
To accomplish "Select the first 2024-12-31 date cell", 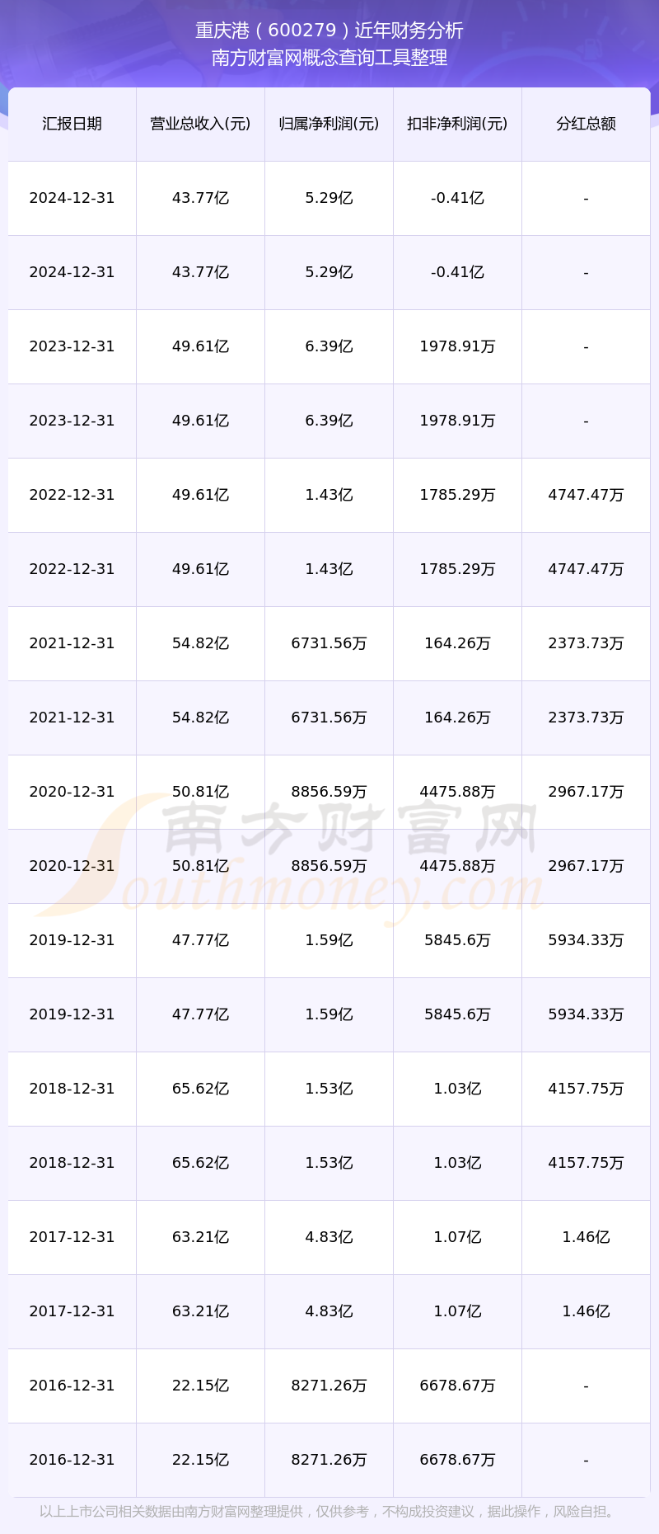I will pyautogui.click(x=72, y=198).
